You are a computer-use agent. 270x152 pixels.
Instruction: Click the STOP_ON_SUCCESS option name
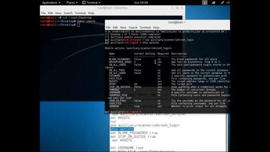coord(119,87)
